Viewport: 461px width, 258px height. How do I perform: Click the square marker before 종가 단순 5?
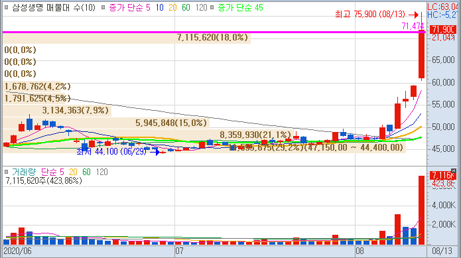pos(103,8)
